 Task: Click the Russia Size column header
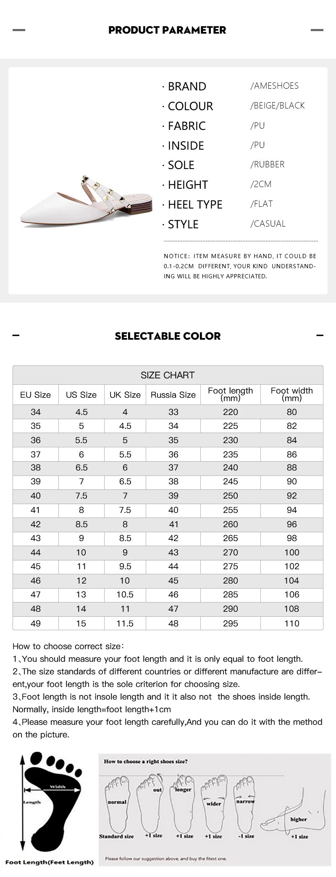coord(173,395)
